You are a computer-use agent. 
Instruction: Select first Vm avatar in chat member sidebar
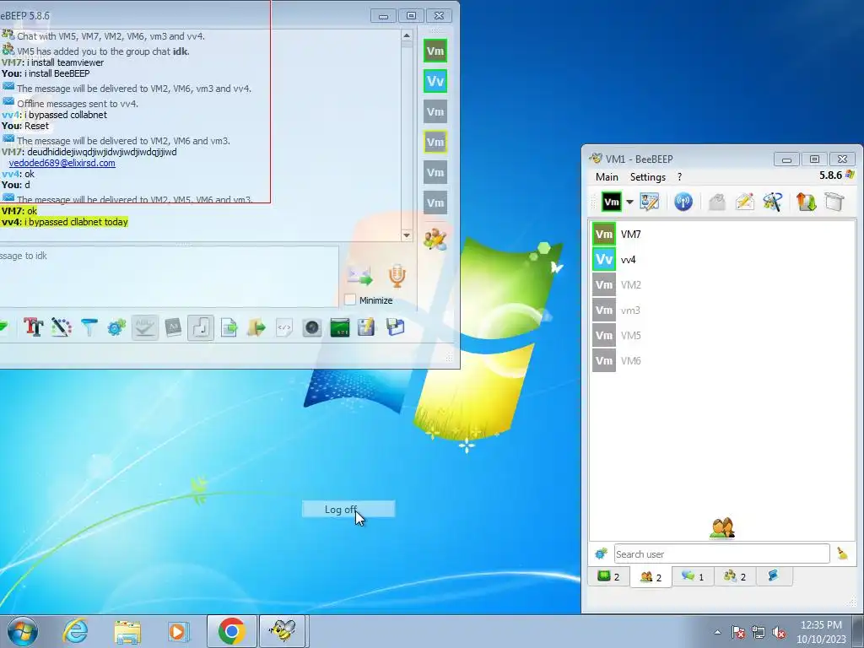pyautogui.click(x=435, y=51)
